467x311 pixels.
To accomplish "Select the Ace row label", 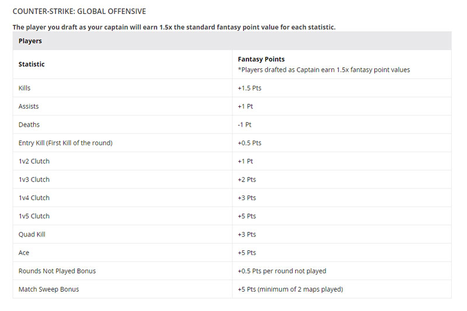I will (x=24, y=253).
